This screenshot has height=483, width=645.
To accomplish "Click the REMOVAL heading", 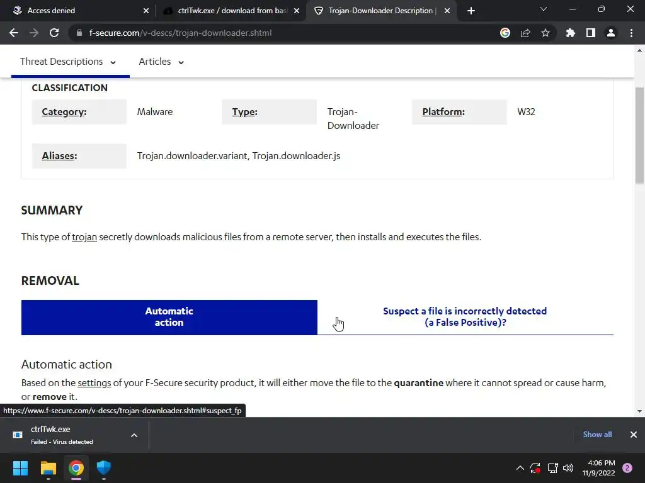I will click(50, 280).
